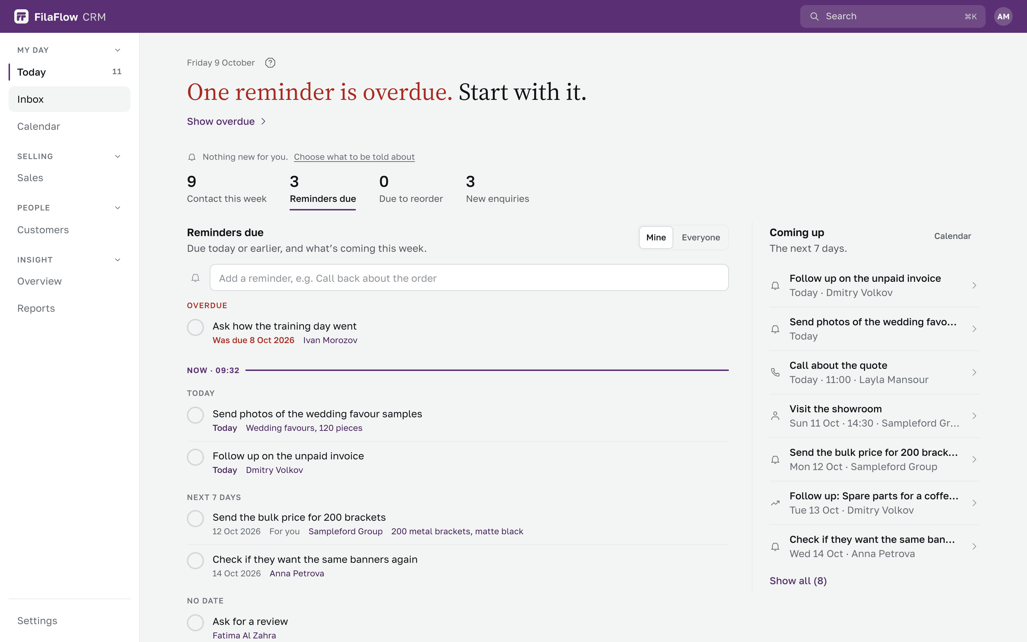Complete Send photos of wedding favour samples
The image size is (1027, 642).
tap(195, 415)
